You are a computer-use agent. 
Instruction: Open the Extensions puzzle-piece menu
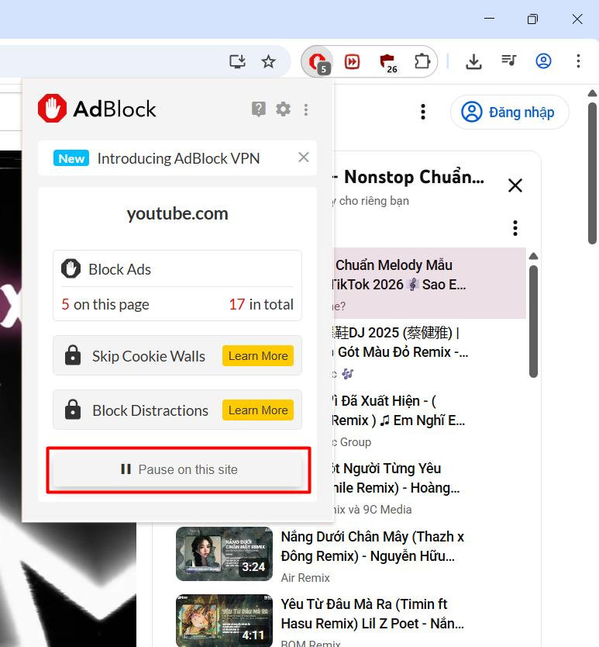click(x=422, y=62)
